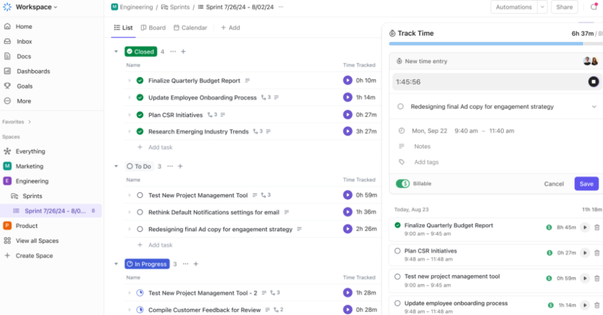Click Create Space
Viewport: 603px width, 315px height.
tap(34, 256)
